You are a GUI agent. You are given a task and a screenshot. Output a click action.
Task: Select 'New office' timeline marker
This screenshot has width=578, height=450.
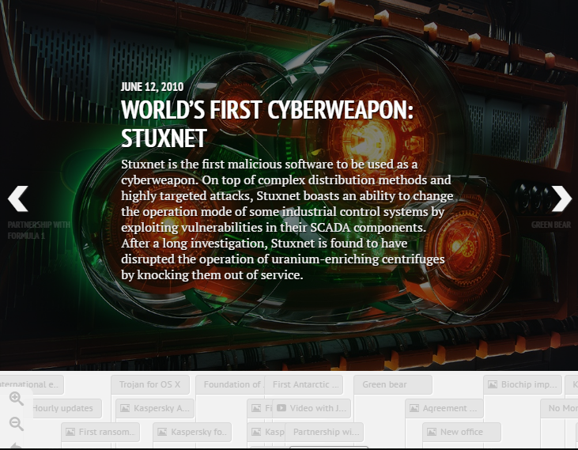click(462, 432)
